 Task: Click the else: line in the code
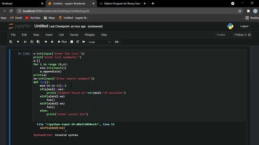(44, 111)
